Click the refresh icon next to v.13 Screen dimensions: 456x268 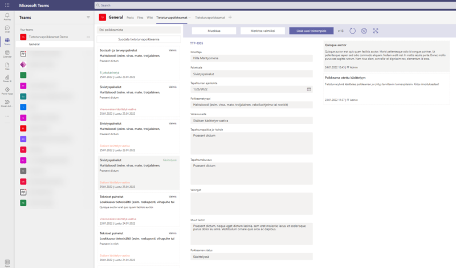point(352,31)
